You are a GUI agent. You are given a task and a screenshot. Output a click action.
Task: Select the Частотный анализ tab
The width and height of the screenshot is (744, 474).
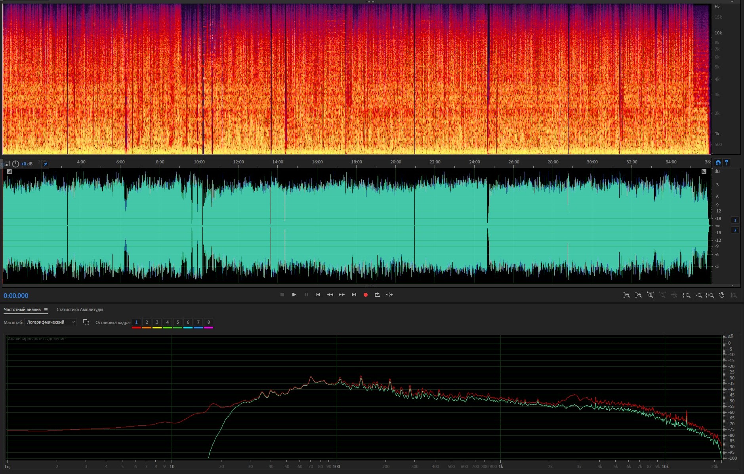[x=22, y=310]
